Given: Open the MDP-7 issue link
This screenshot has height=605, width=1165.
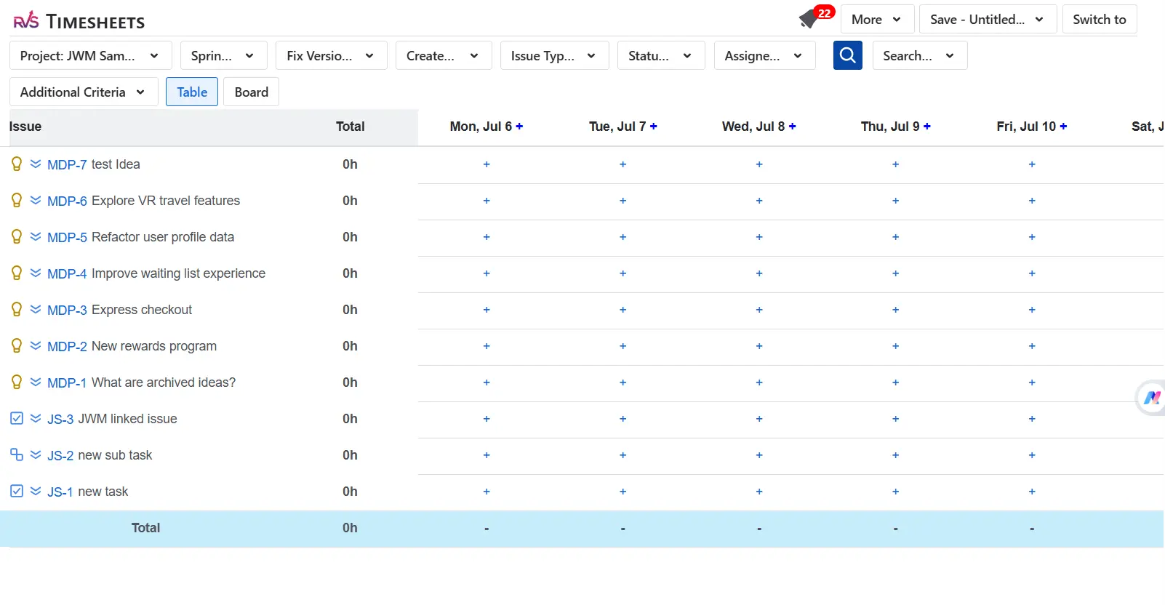Looking at the screenshot, I should point(67,165).
